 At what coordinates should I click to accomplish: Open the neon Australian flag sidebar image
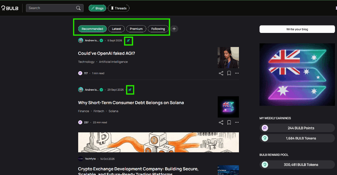coord(297,75)
